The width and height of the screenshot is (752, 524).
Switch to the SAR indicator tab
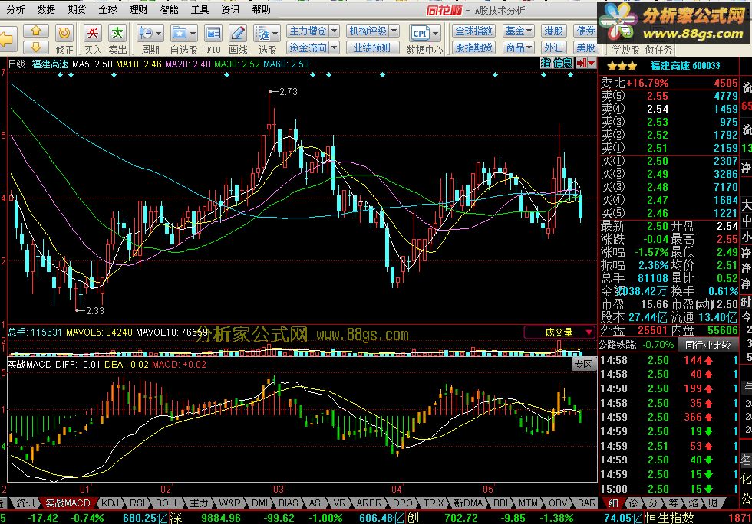(x=587, y=503)
